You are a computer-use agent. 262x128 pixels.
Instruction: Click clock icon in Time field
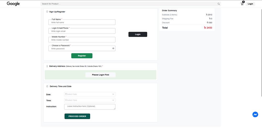pos(66,100)
